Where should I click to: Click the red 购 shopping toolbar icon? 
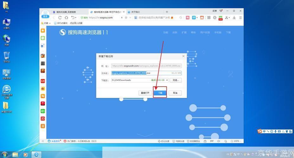coord(188,18)
